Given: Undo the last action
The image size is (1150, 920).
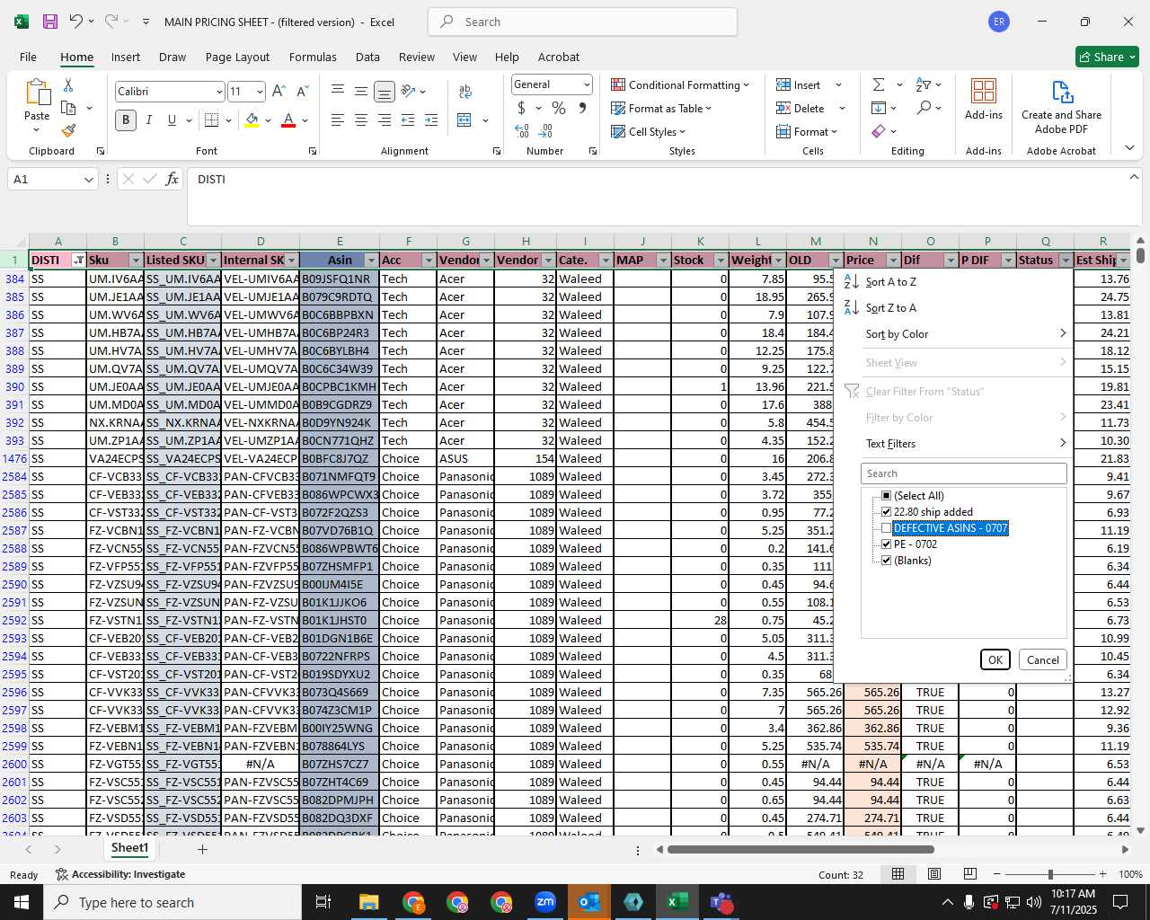Looking at the screenshot, I should (76, 22).
